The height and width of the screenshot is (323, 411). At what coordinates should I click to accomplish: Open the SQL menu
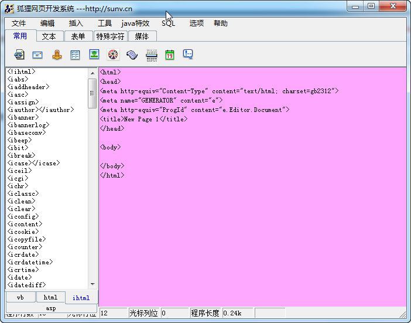click(168, 23)
